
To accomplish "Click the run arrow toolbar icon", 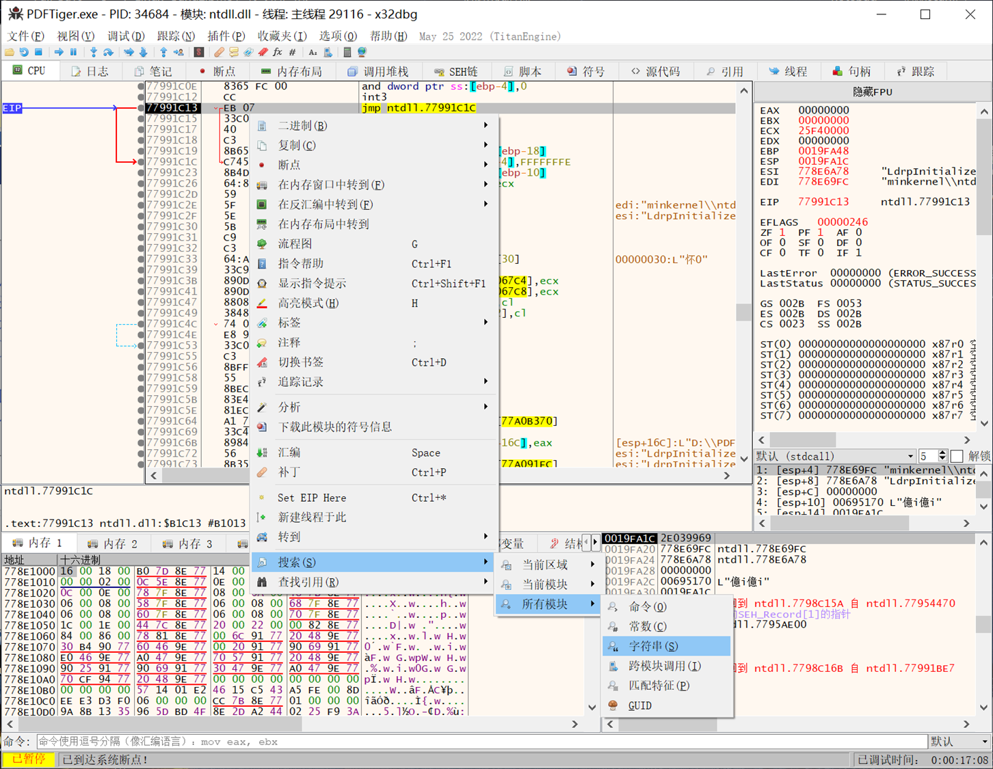I will click(x=59, y=53).
